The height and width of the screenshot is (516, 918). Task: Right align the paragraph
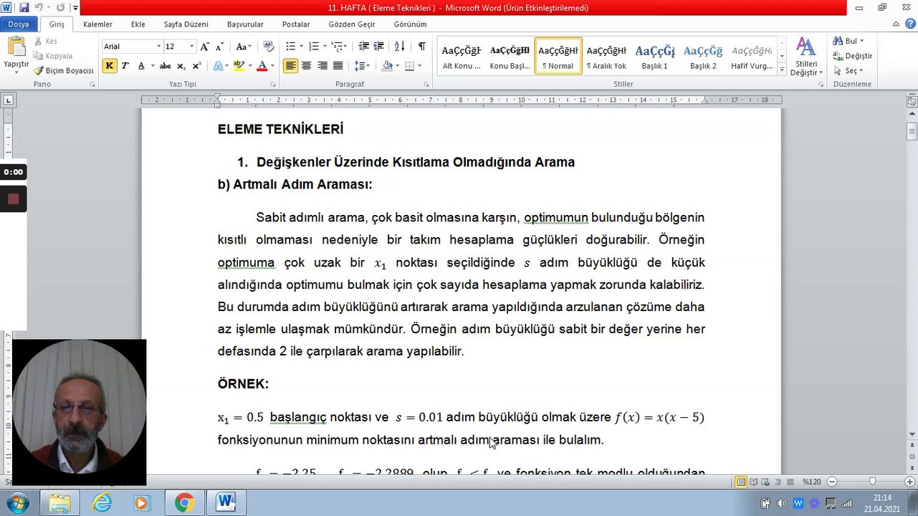[322, 66]
